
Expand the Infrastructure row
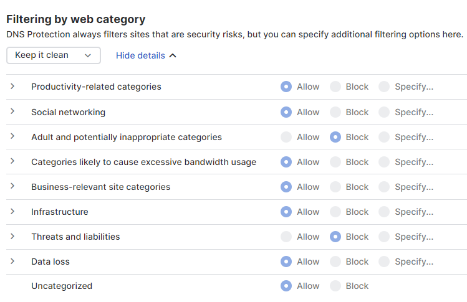coord(12,211)
